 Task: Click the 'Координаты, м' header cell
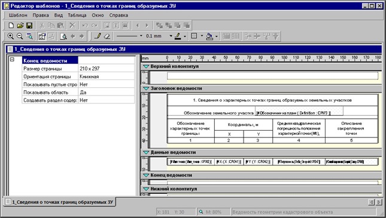tap(243, 125)
